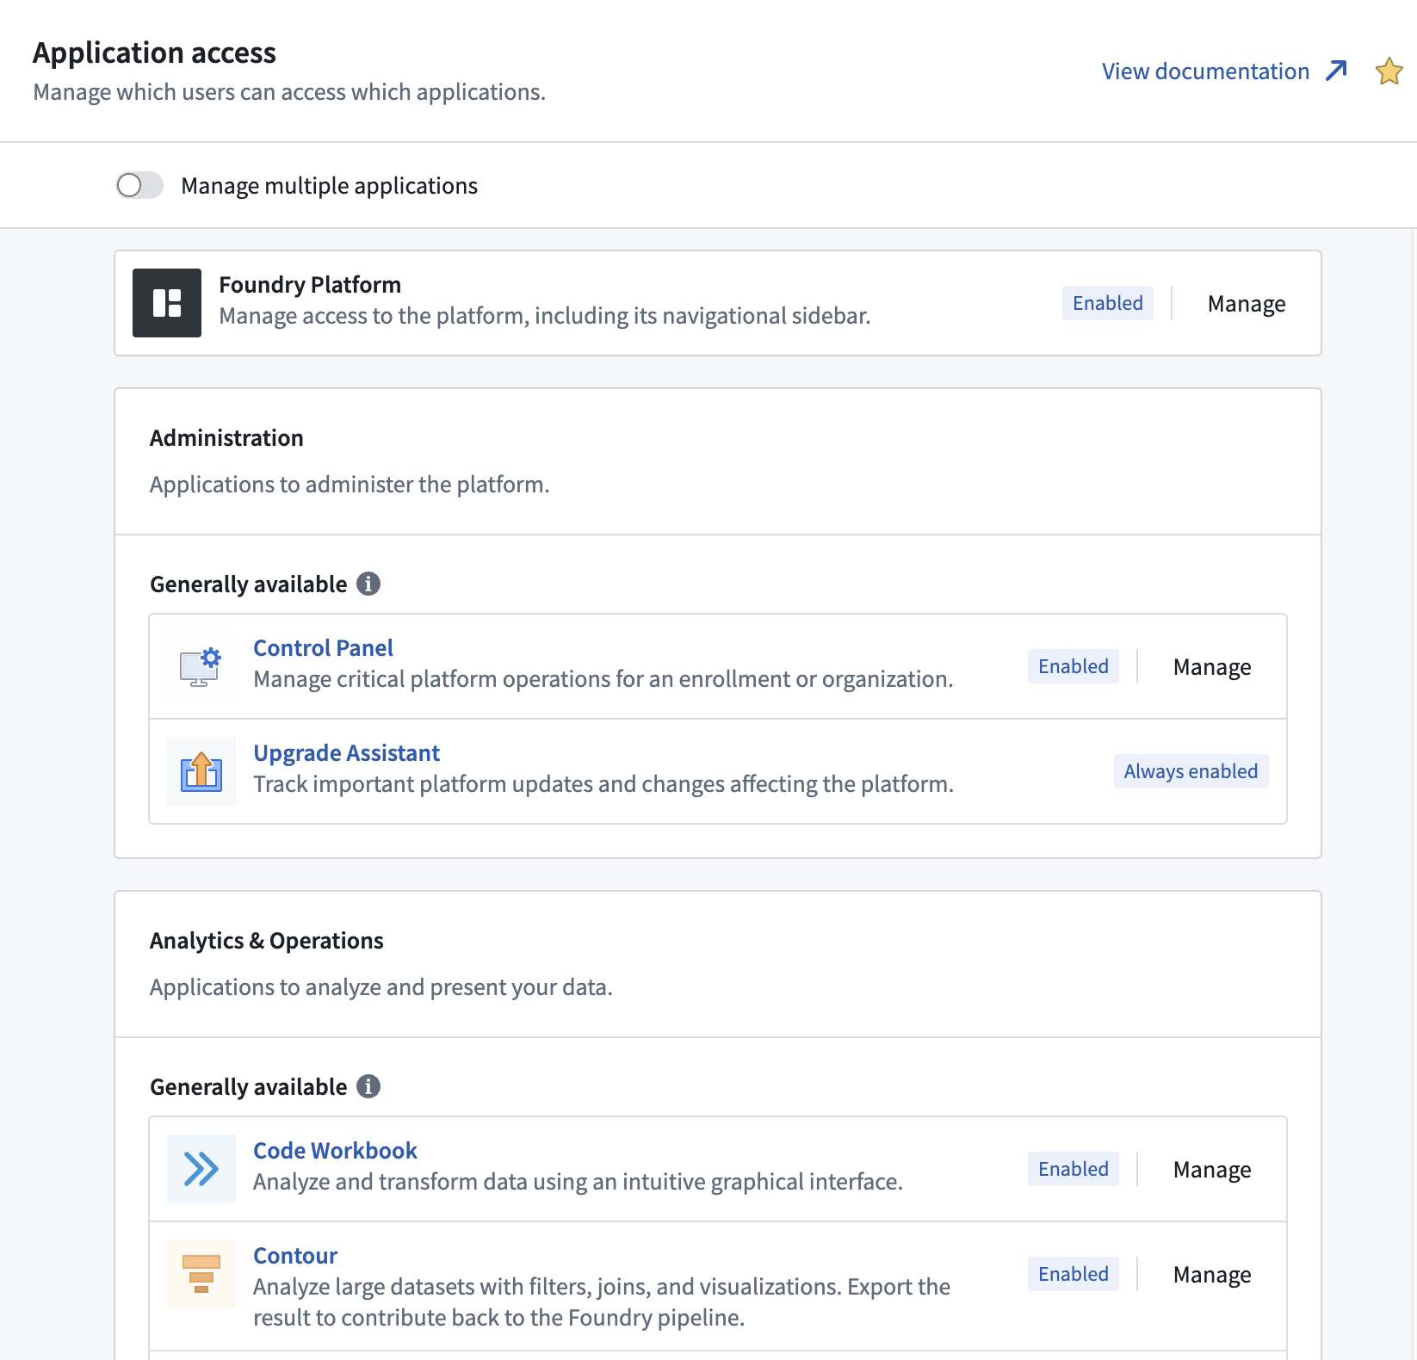Click the Enabled badge for Code Workbook
The image size is (1417, 1360).
(x=1074, y=1169)
